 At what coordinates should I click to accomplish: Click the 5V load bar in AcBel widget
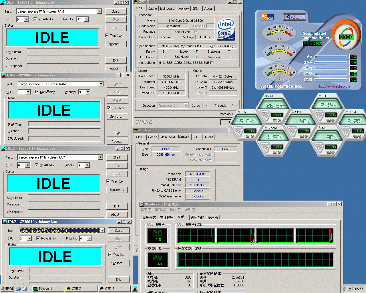point(331,57)
